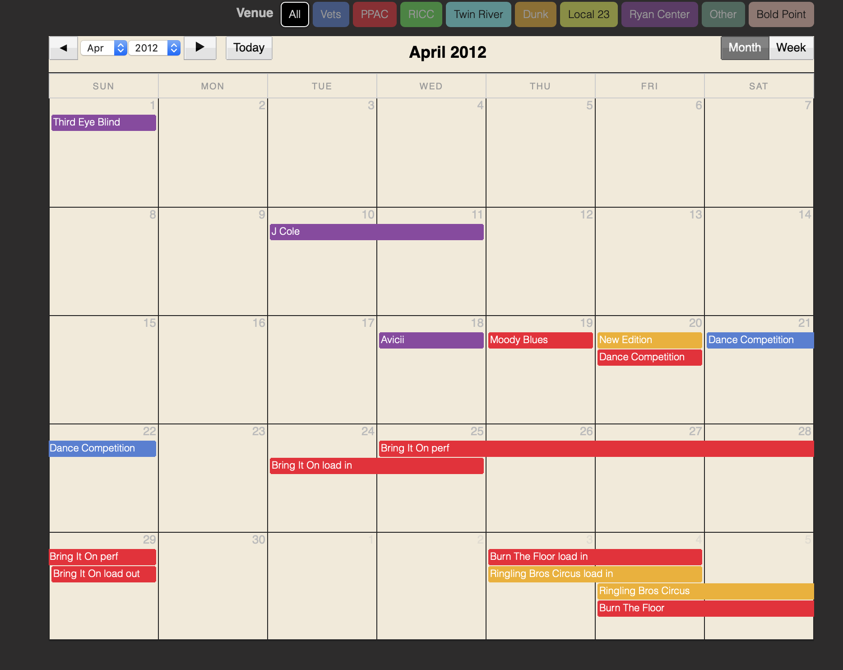Jump to Today

tap(249, 48)
